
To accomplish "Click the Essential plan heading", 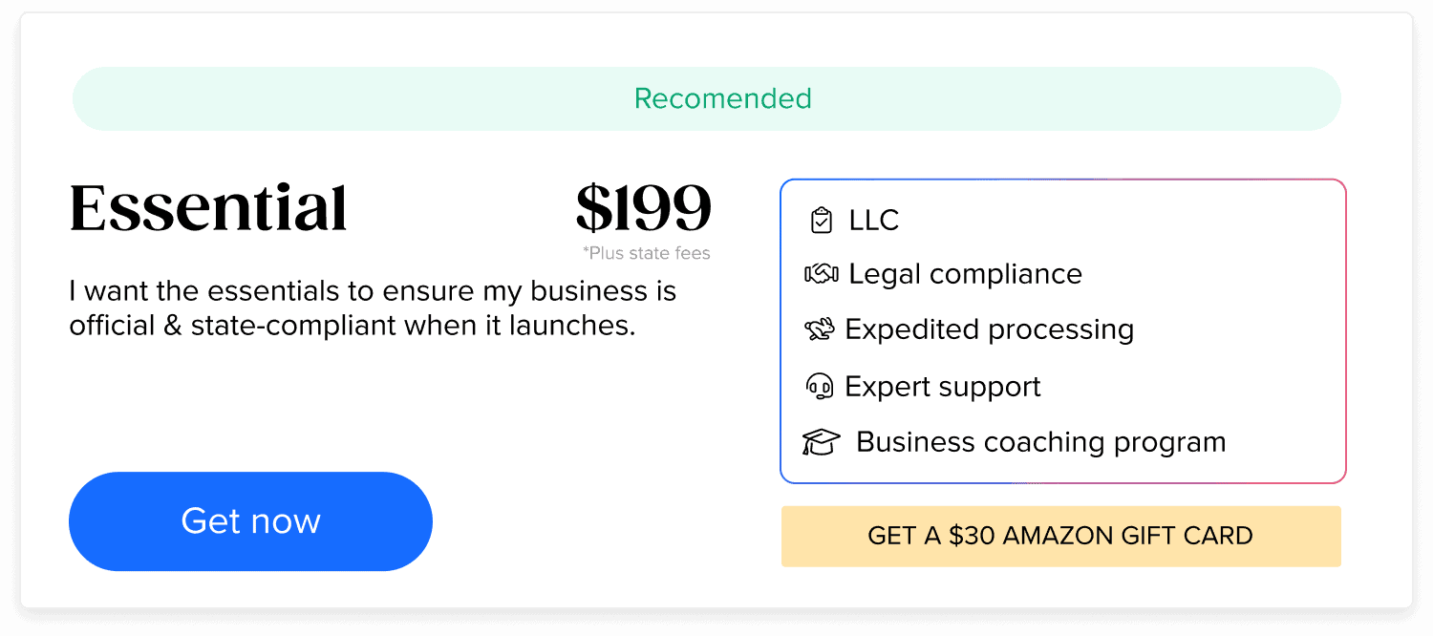I will 208,208.
